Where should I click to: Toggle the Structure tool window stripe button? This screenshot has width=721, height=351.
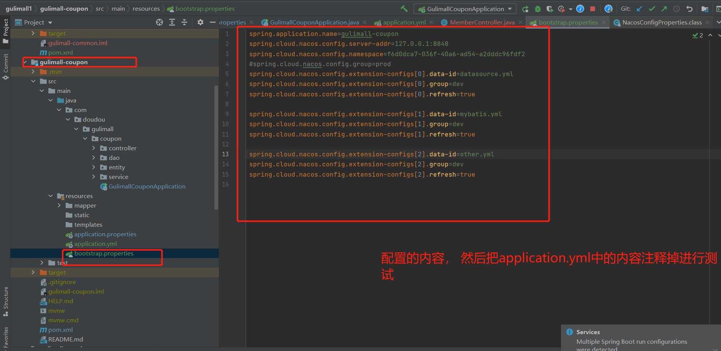point(5,302)
